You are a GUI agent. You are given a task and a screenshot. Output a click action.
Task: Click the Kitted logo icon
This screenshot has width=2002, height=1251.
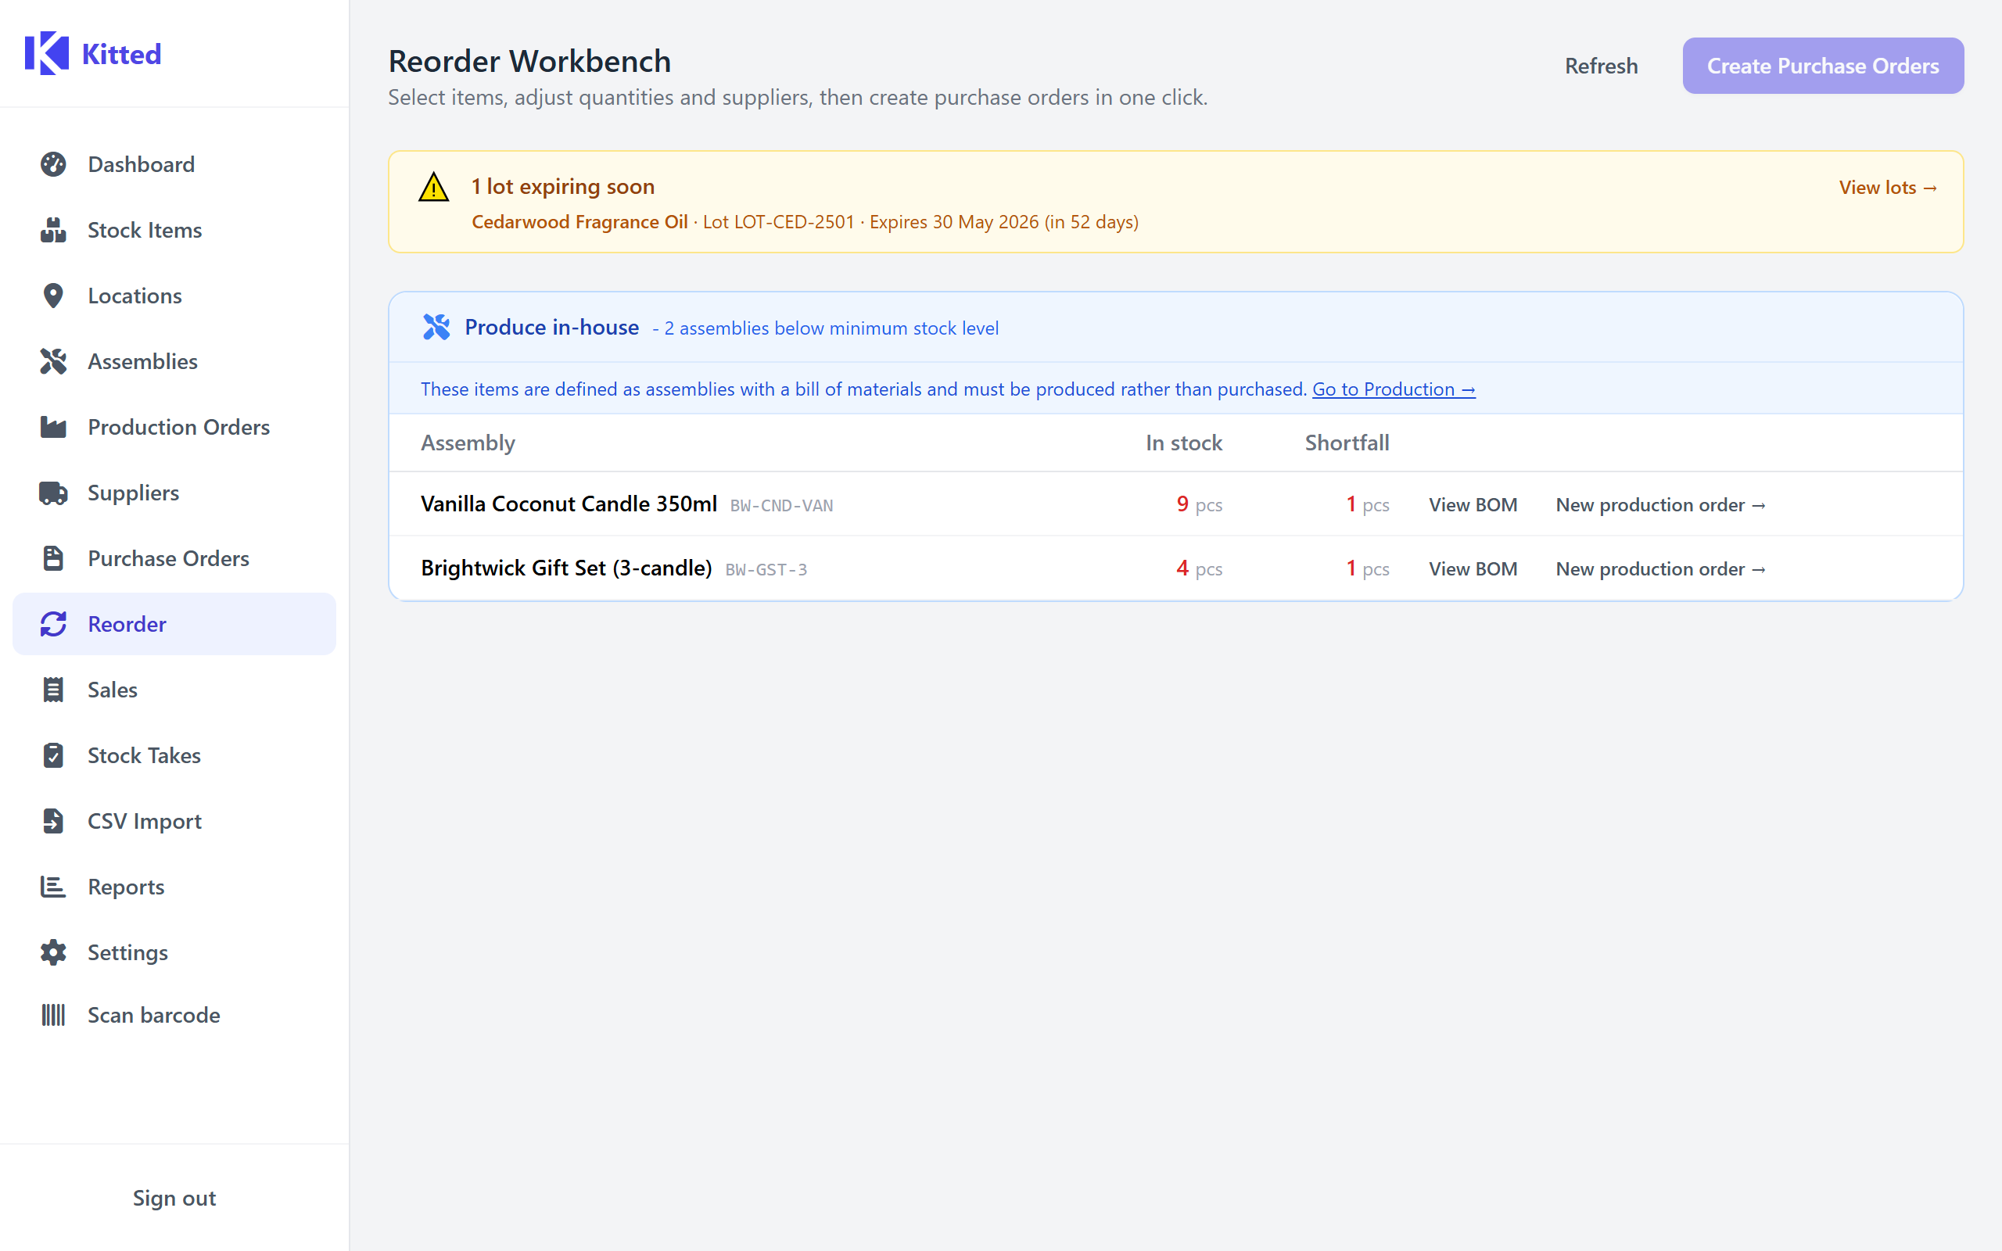pos(46,54)
